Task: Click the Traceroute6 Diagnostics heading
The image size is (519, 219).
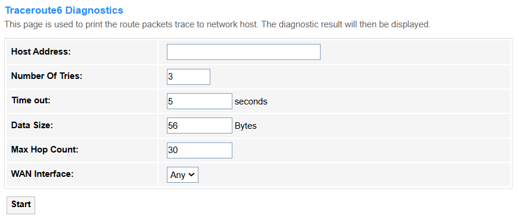Action: click(64, 10)
